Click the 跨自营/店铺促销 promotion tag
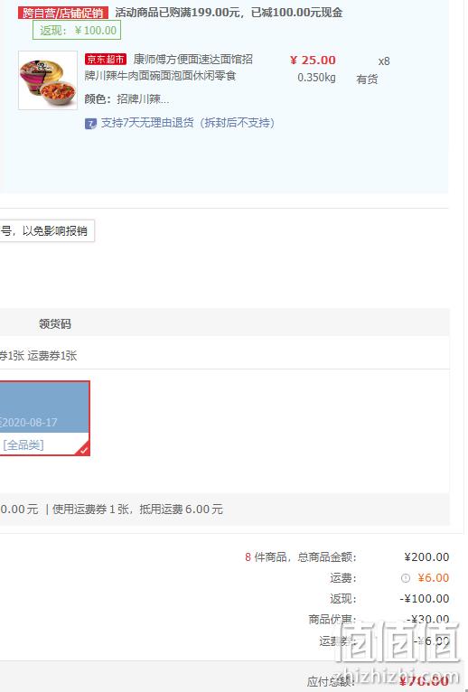 click(63, 13)
